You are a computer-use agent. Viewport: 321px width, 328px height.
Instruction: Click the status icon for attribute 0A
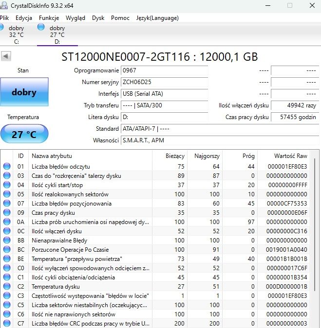pyautogui.click(x=7, y=222)
